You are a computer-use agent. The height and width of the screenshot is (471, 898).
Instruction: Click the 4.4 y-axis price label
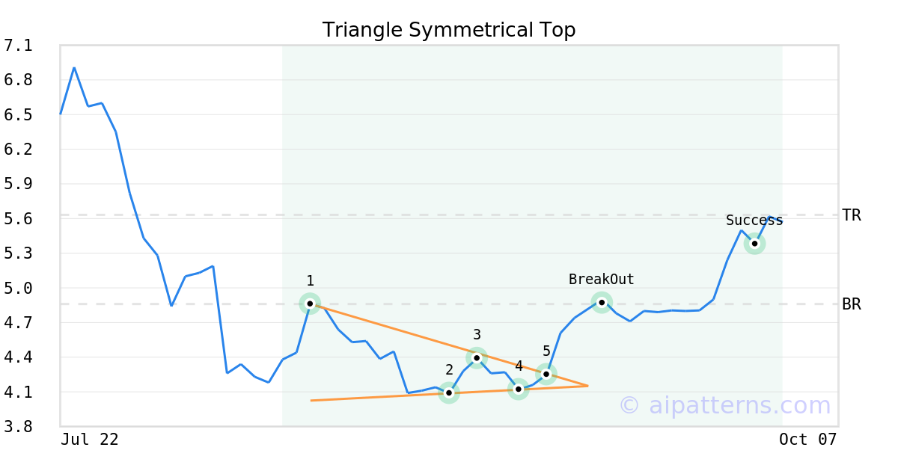[18, 357]
